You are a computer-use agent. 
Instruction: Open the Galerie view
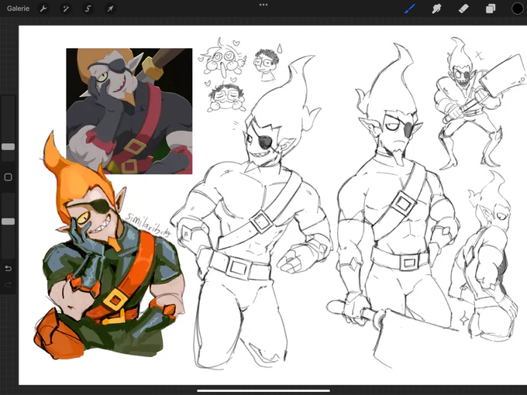18,9
